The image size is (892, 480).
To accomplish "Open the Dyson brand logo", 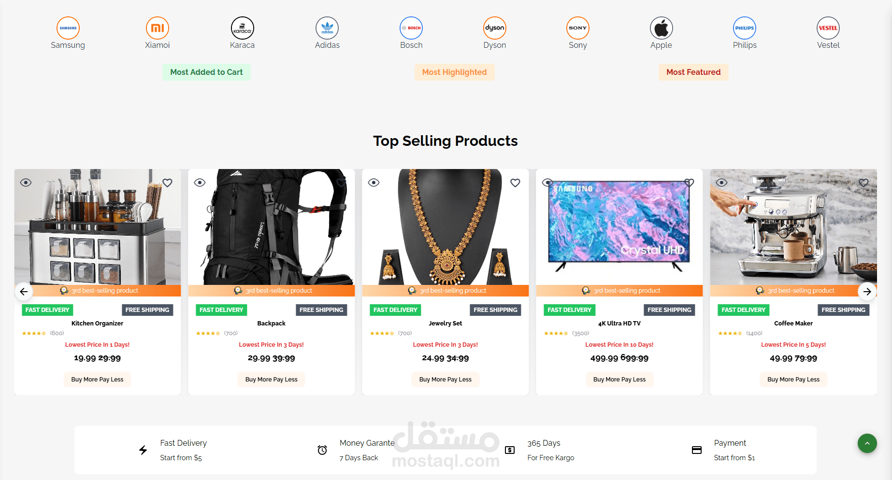I will pos(495,28).
